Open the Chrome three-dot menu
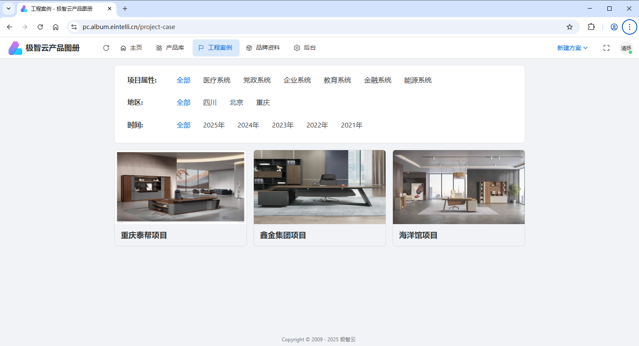This screenshot has width=639, height=346. click(629, 27)
